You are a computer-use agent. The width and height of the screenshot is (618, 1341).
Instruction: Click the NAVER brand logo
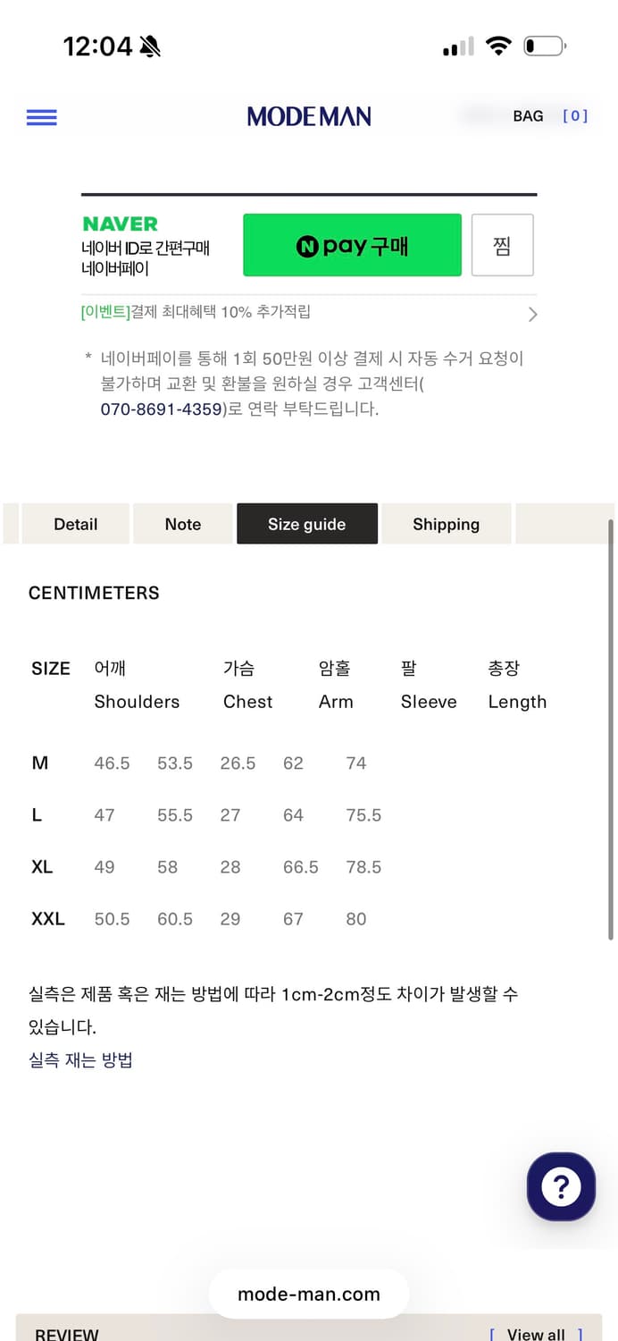[x=119, y=223]
